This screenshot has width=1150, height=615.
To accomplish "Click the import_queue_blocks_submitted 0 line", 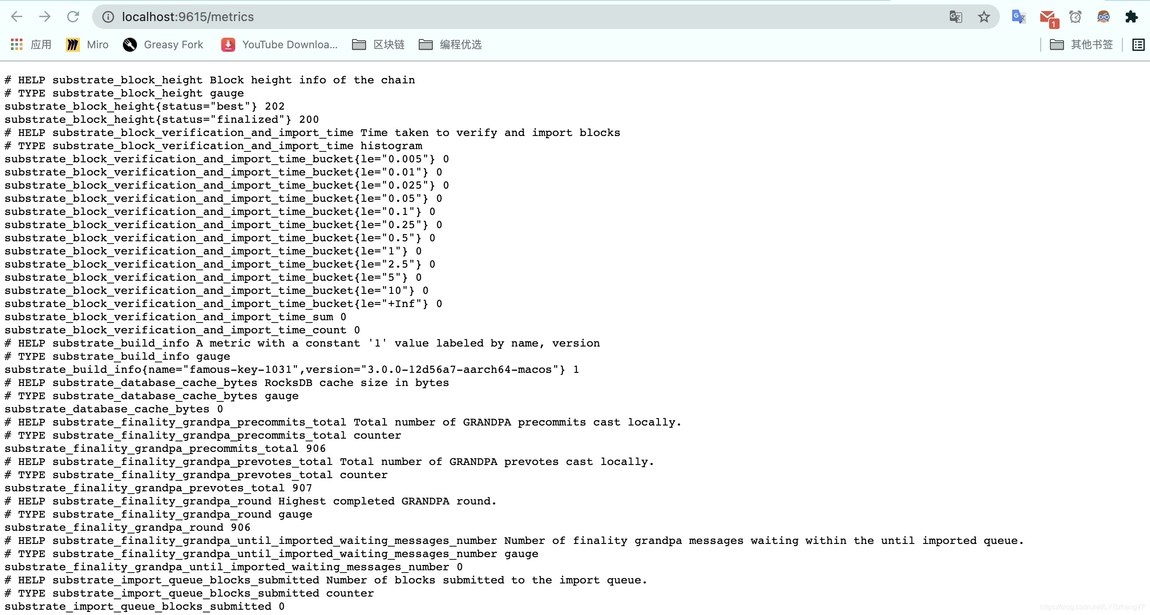I will (145, 607).
